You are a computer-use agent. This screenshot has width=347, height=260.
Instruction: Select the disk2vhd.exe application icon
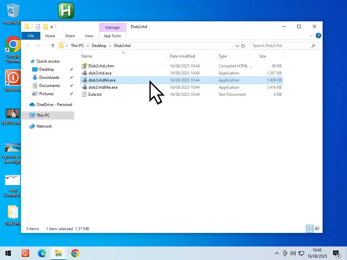[84, 73]
